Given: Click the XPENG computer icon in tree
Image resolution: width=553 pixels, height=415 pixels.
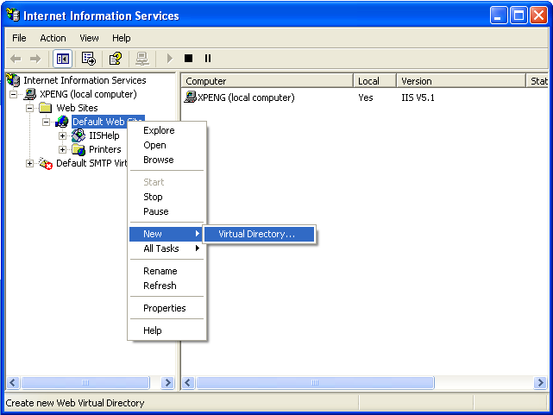Looking at the screenshot, I should pyautogui.click(x=30, y=94).
